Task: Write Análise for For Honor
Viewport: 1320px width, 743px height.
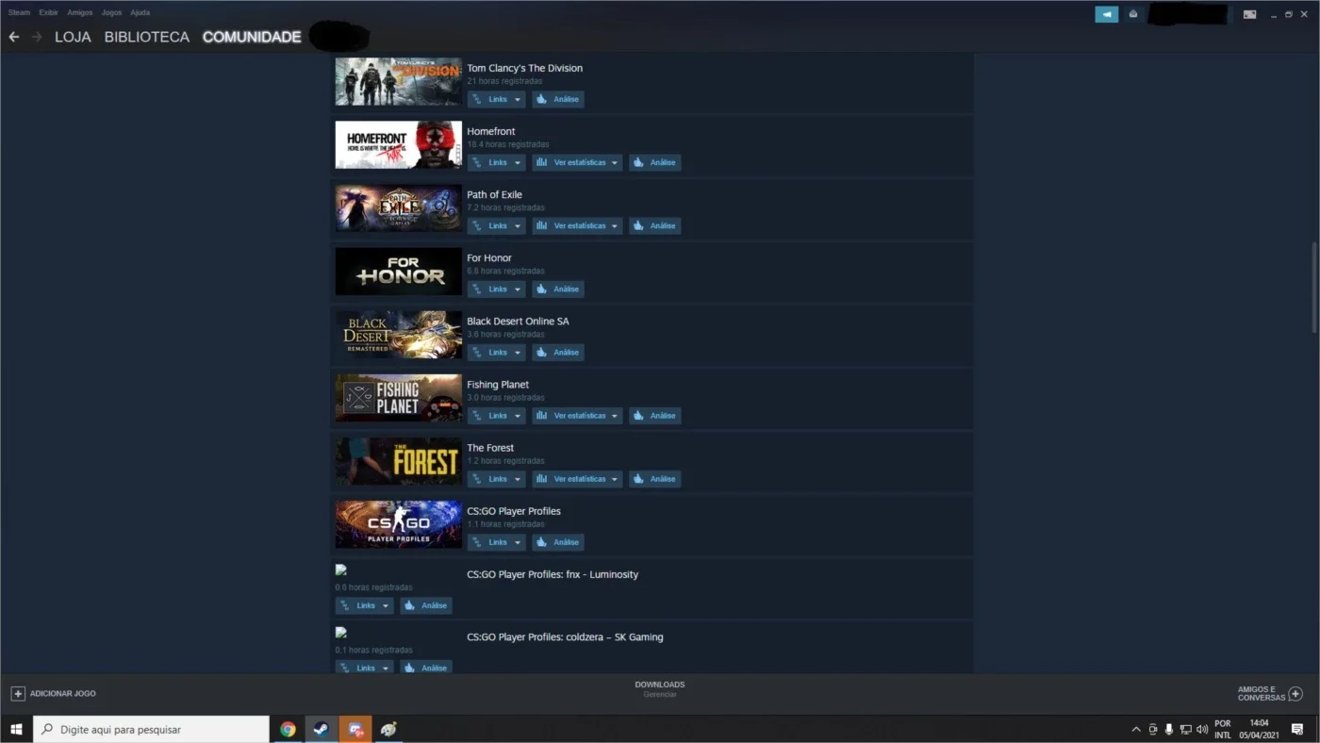Action: [x=558, y=289]
